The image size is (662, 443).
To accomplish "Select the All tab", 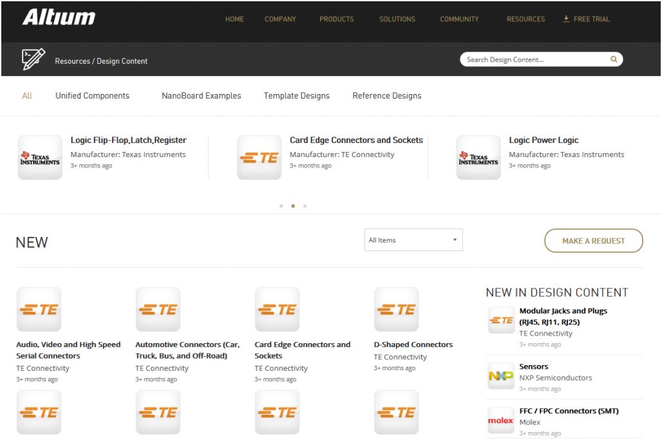I will [27, 96].
